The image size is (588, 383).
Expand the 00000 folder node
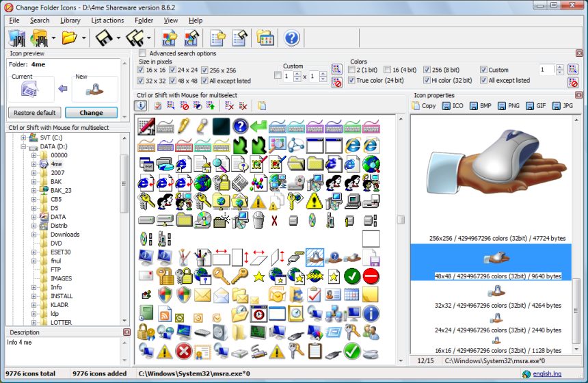pyautogui.click(x=34, y=155)
